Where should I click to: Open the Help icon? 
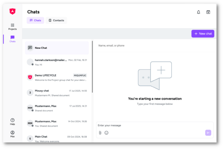12,122
